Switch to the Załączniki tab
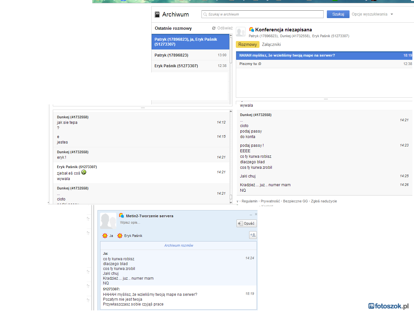Viewport: 414px width, 311px height. tap(271, 45)
